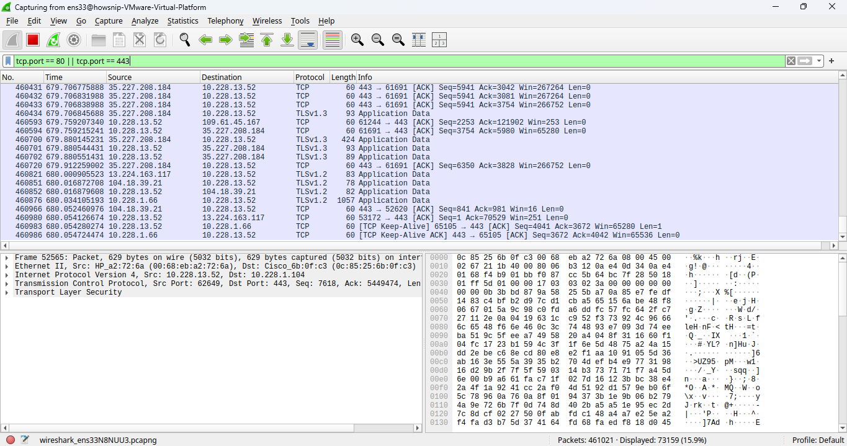Select packet 460821 from 13.224.163.117
This screenshot has height=446, width=847.
(419, 174)
